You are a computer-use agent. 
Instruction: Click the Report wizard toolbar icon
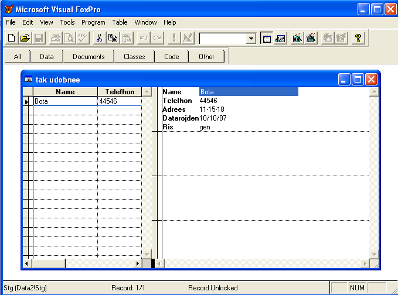pos(311,38)
